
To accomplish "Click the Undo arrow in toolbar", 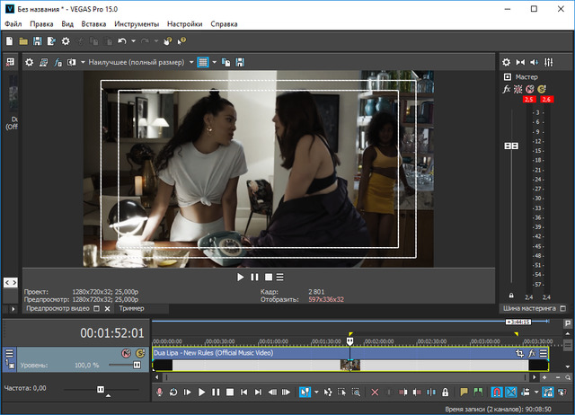I will (x=121, y=41).
